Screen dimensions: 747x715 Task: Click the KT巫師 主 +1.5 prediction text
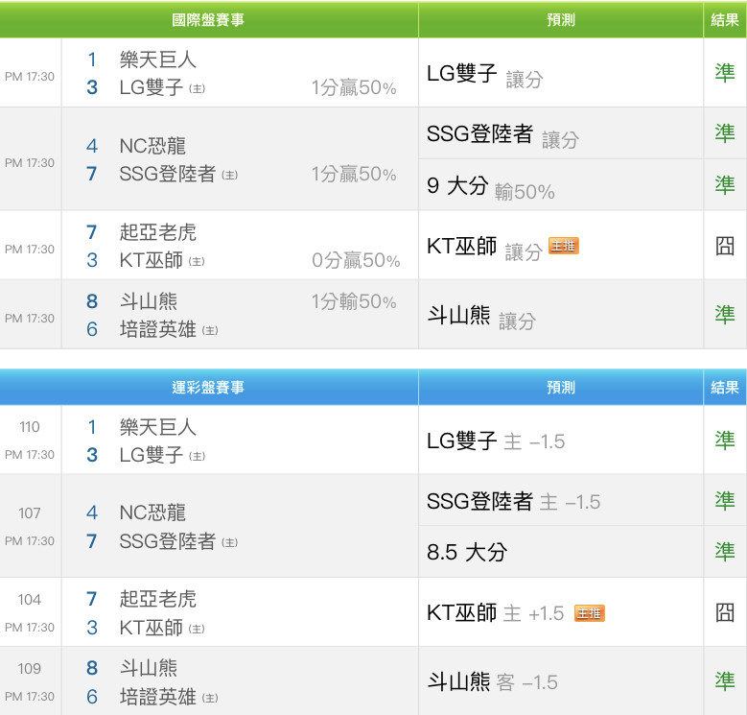click(x=495, y=613)
